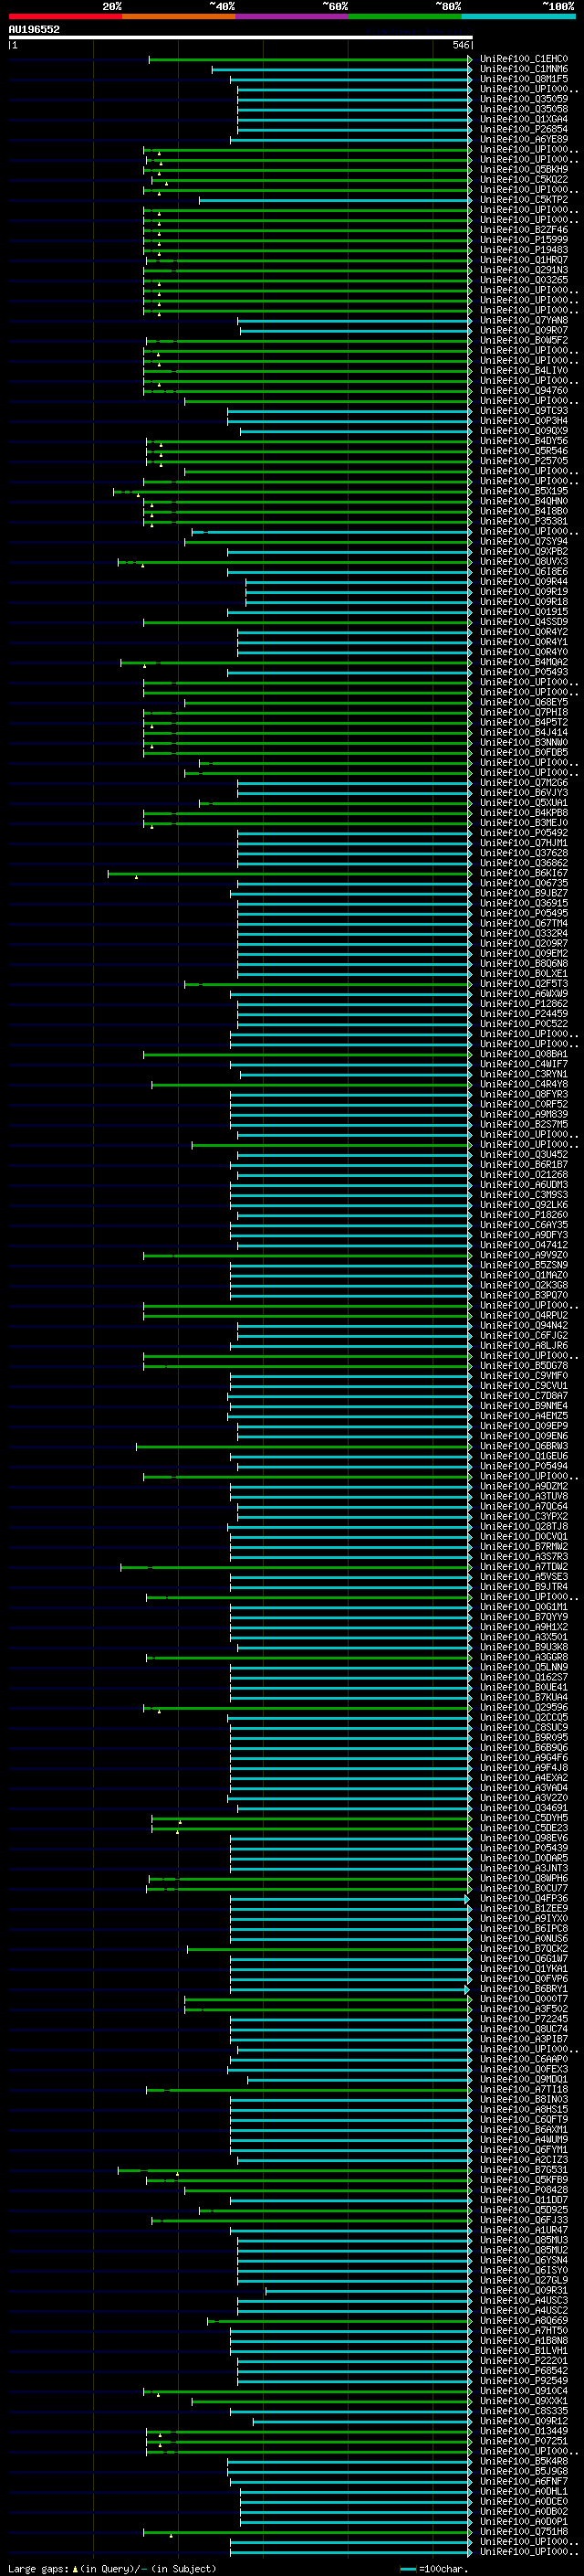Click the cyan alignment bar for C5KTP2
Screen dimensions: 584x2576
[x=336, y=200]
